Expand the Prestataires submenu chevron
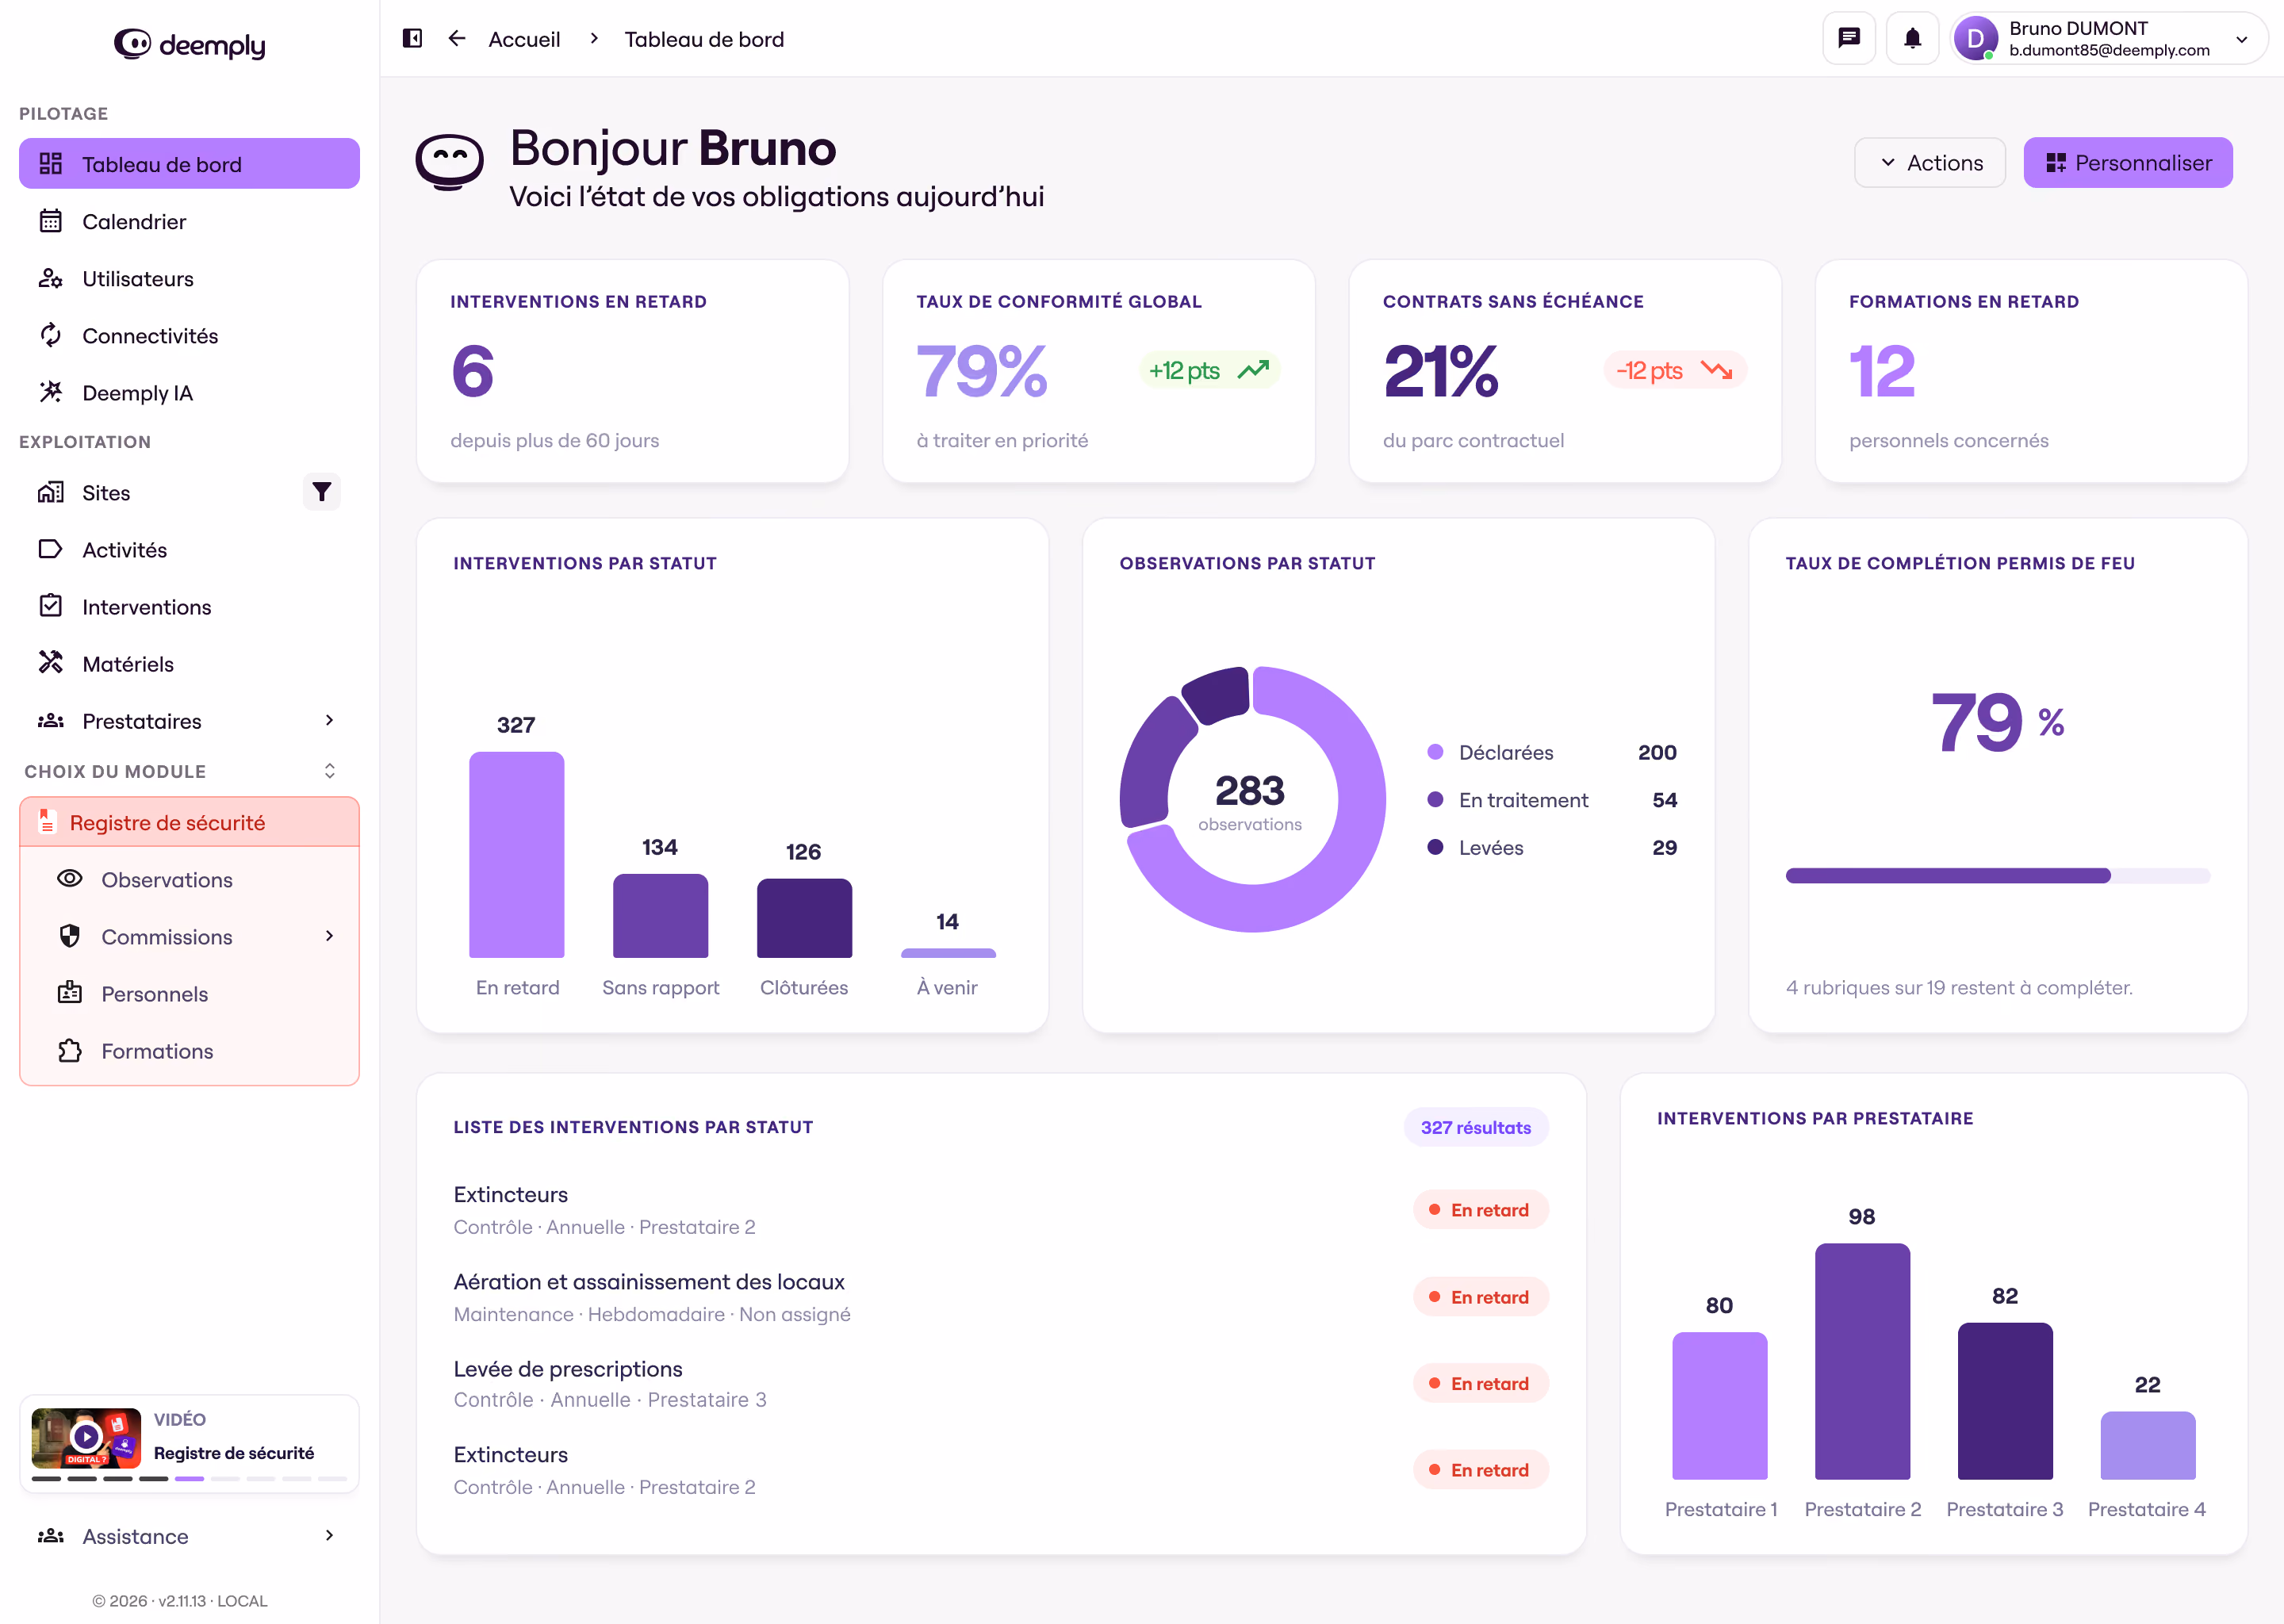2284x1624 pixels. [x=329, y=721]
